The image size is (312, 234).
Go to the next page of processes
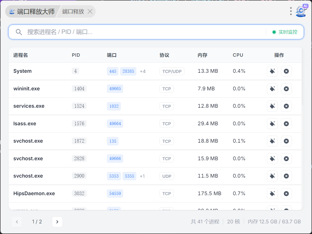(57, 222)
